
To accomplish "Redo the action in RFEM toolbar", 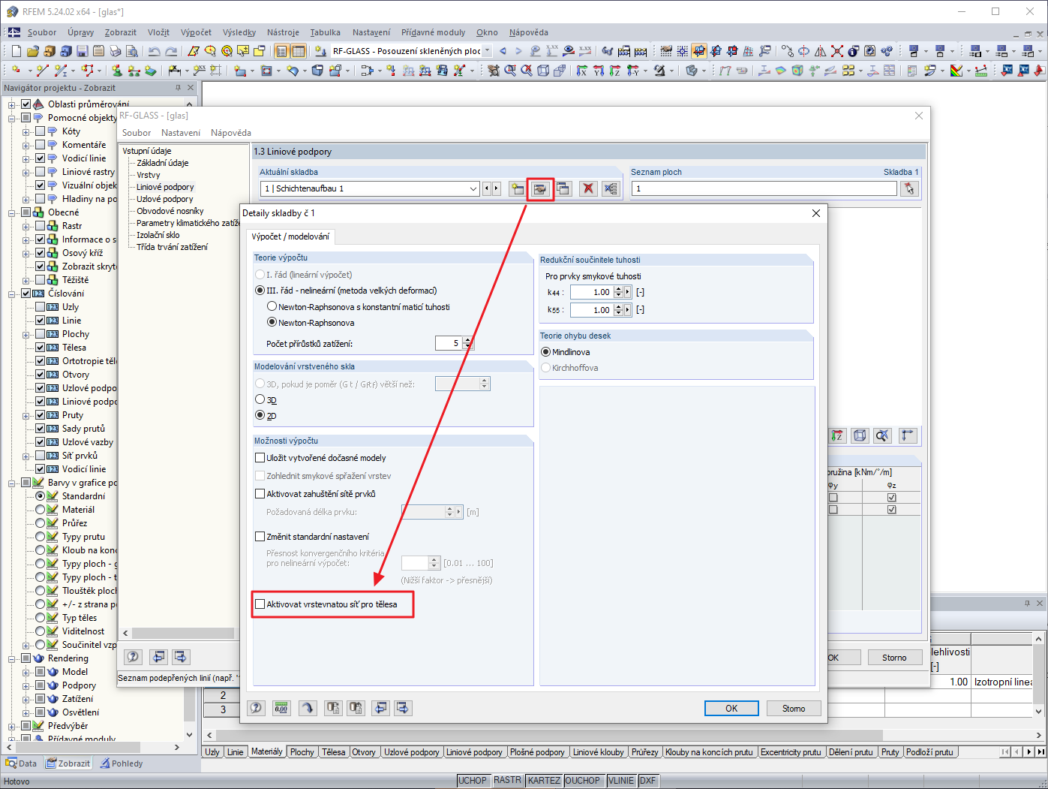I will tap(171, 51).
